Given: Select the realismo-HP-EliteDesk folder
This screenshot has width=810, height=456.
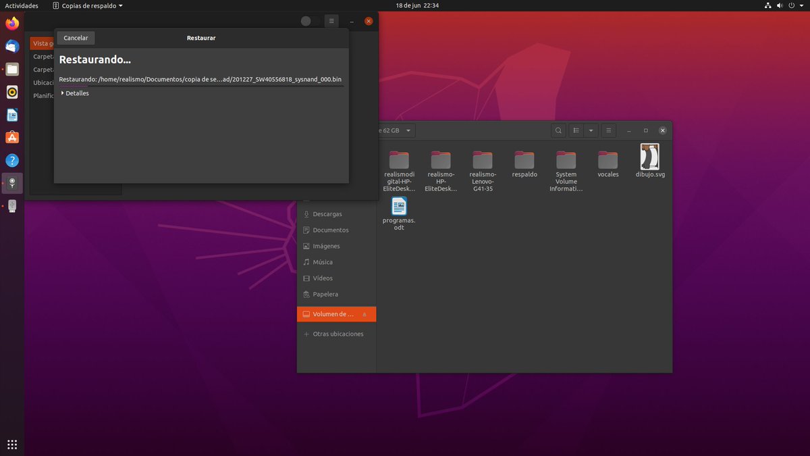Looking at the screenshot, I should [x=441, y=171].
